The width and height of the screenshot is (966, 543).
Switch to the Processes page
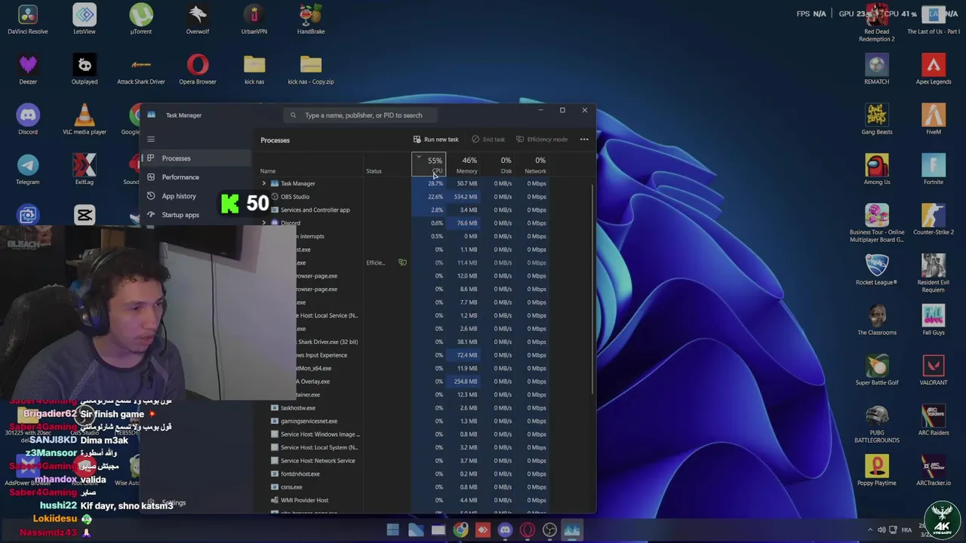point(196,158)
